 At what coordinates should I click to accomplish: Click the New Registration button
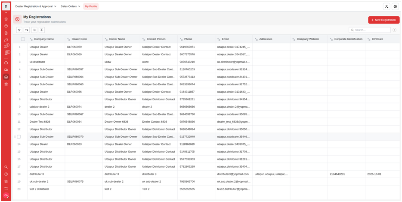point(384,20)
